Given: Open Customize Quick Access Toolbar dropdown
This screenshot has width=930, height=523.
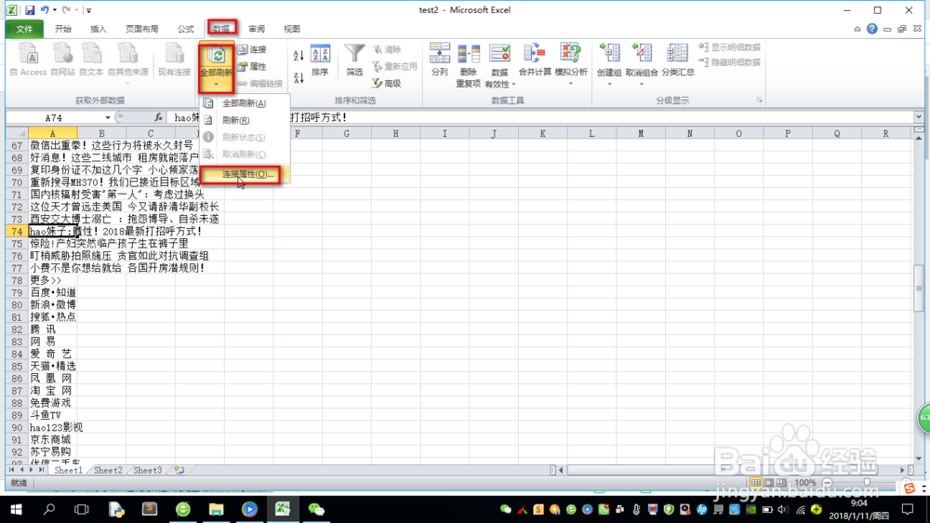Looking at the screenshot, I should 89,10.
